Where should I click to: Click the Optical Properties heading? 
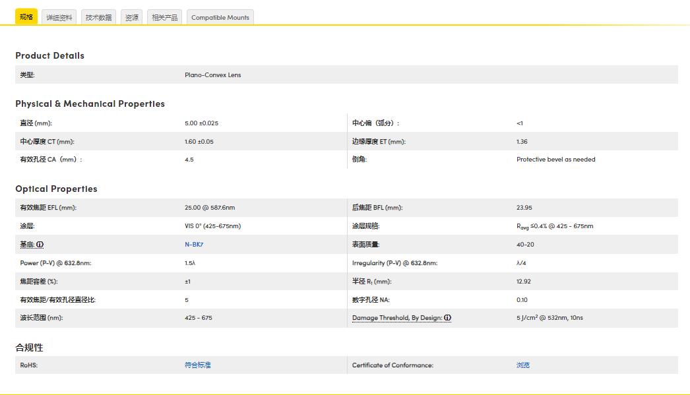[56, 189]
